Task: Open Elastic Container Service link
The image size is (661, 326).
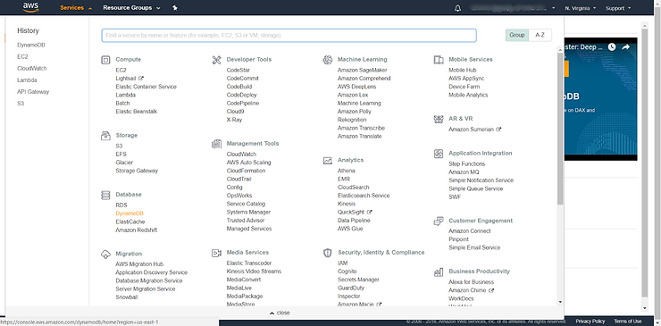Action: click(146, 87)
